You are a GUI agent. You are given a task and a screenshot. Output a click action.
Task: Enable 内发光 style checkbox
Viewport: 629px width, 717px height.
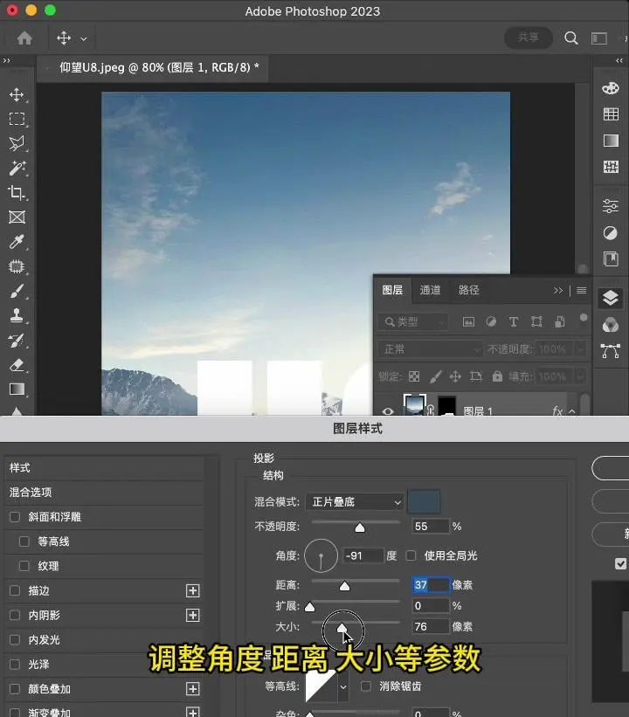(15, 640)
